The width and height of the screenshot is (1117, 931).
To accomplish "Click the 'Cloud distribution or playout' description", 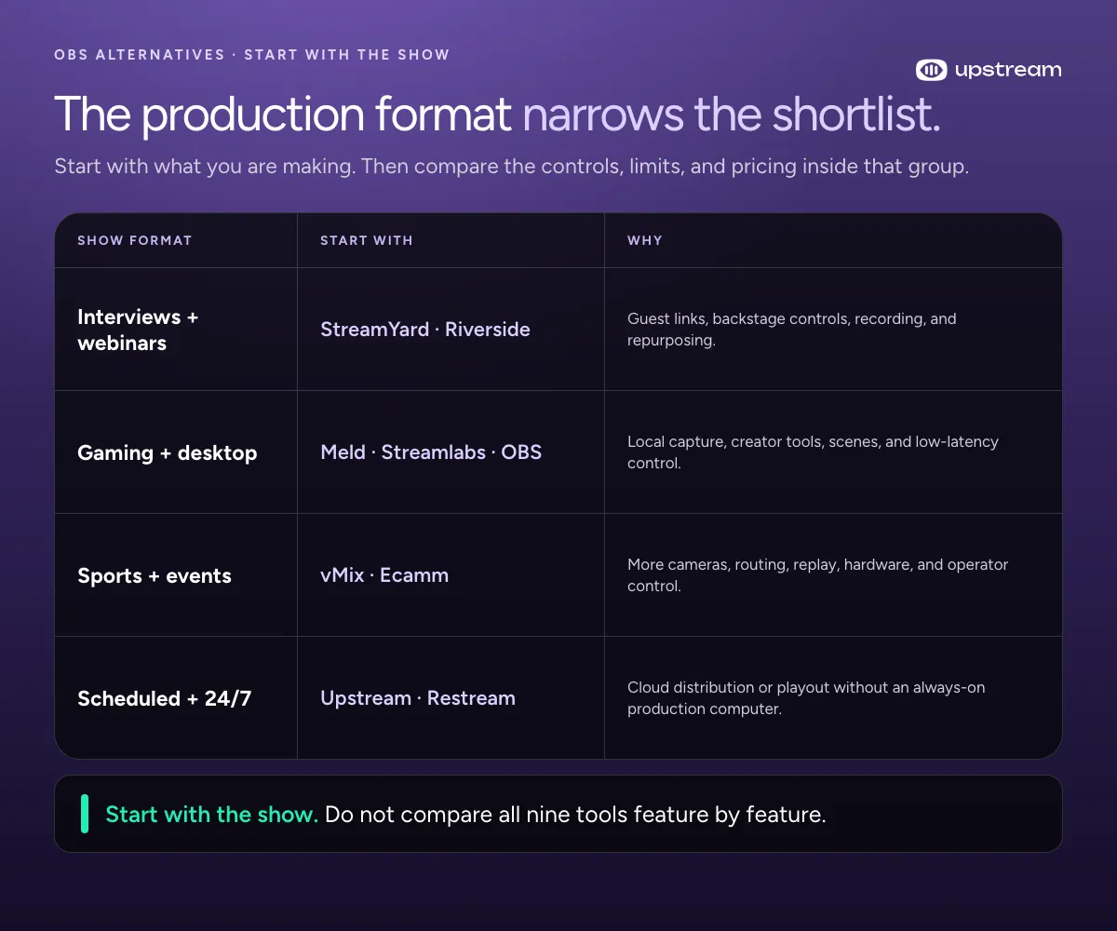I will tap(806, 698).
